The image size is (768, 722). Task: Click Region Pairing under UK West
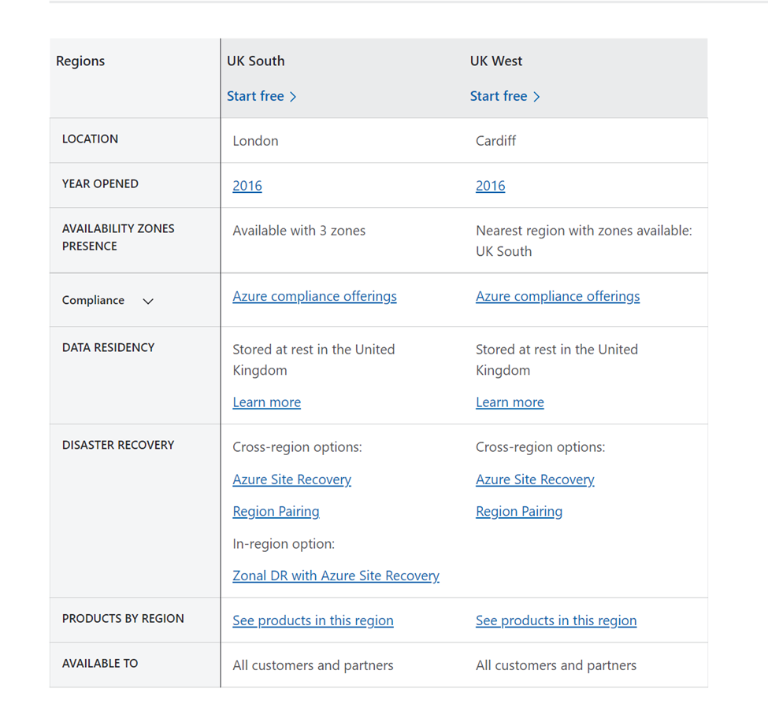tap(519, 512)
